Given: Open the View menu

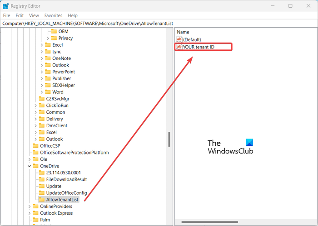Looking at the screenshot, I should point(34,15).
